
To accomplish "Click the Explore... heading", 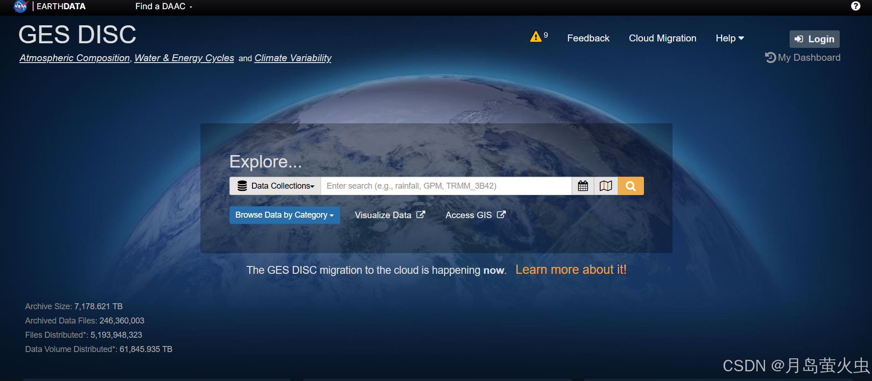I will [x=265, y=162].
